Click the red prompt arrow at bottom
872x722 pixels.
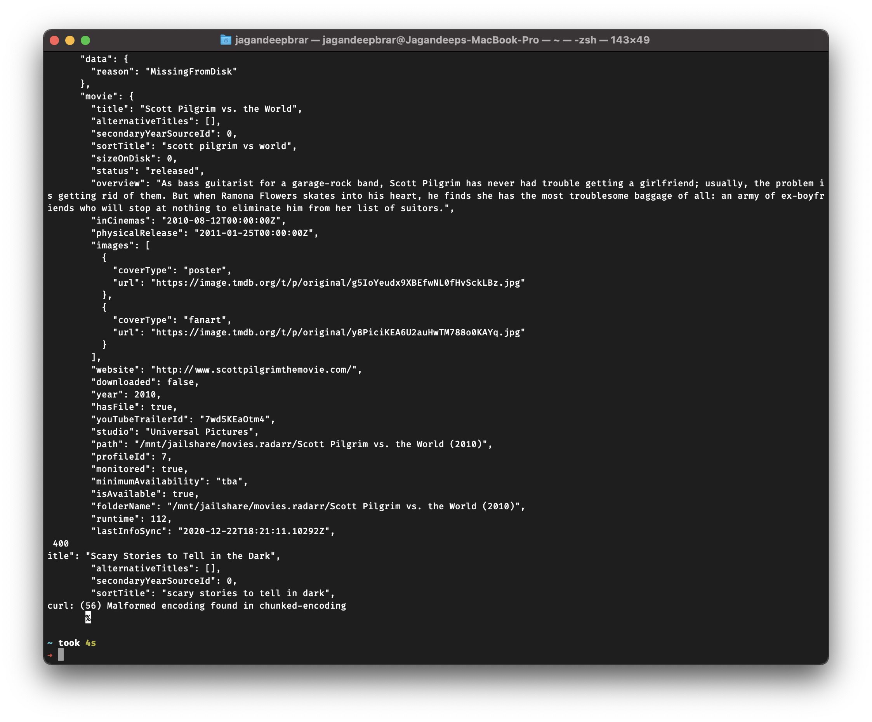tap(50, 655)
